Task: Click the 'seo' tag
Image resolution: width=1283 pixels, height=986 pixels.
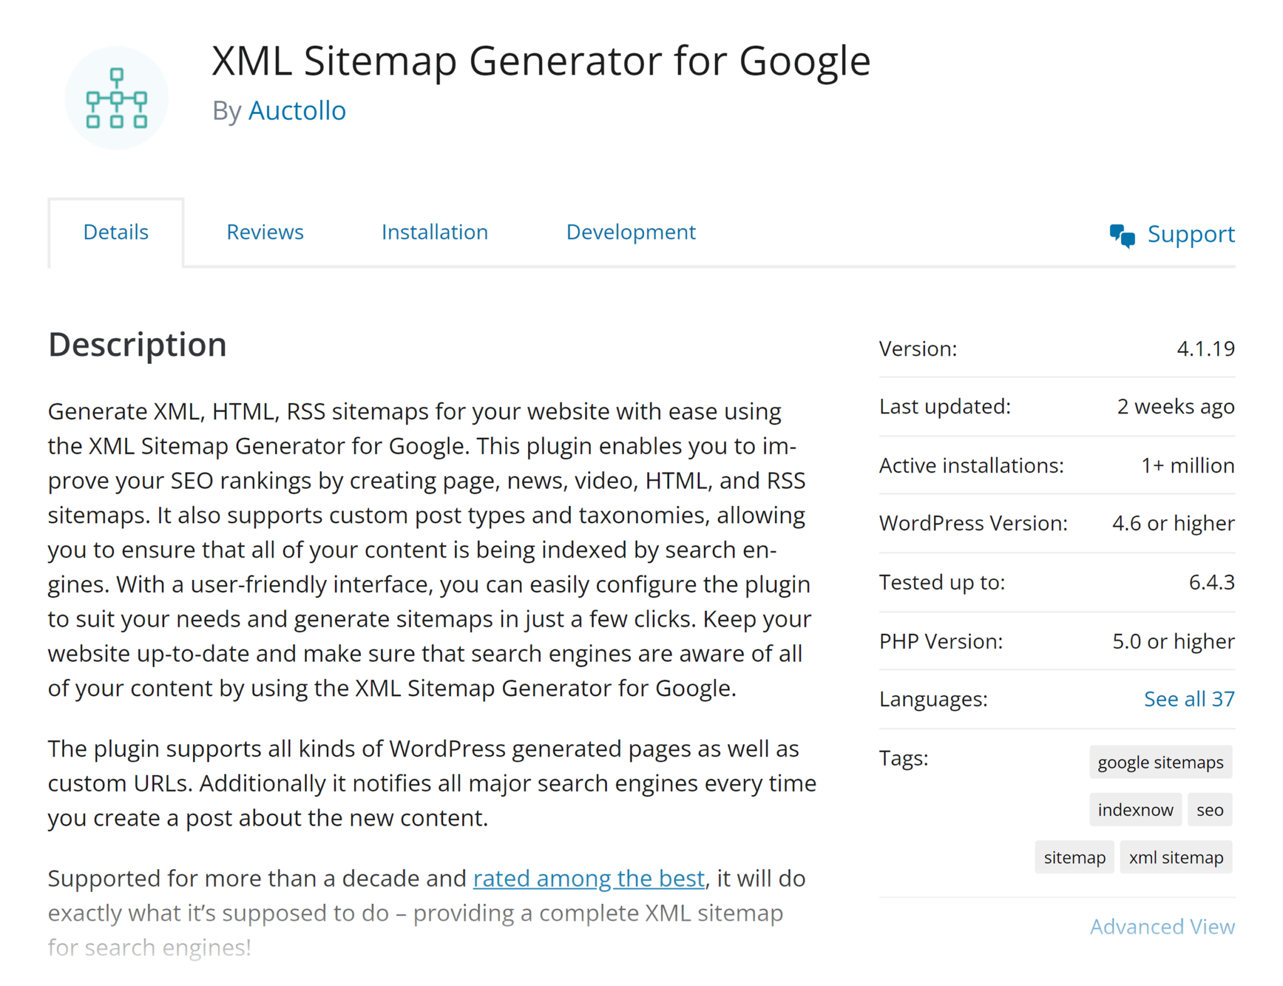Action: [1210, 810]
